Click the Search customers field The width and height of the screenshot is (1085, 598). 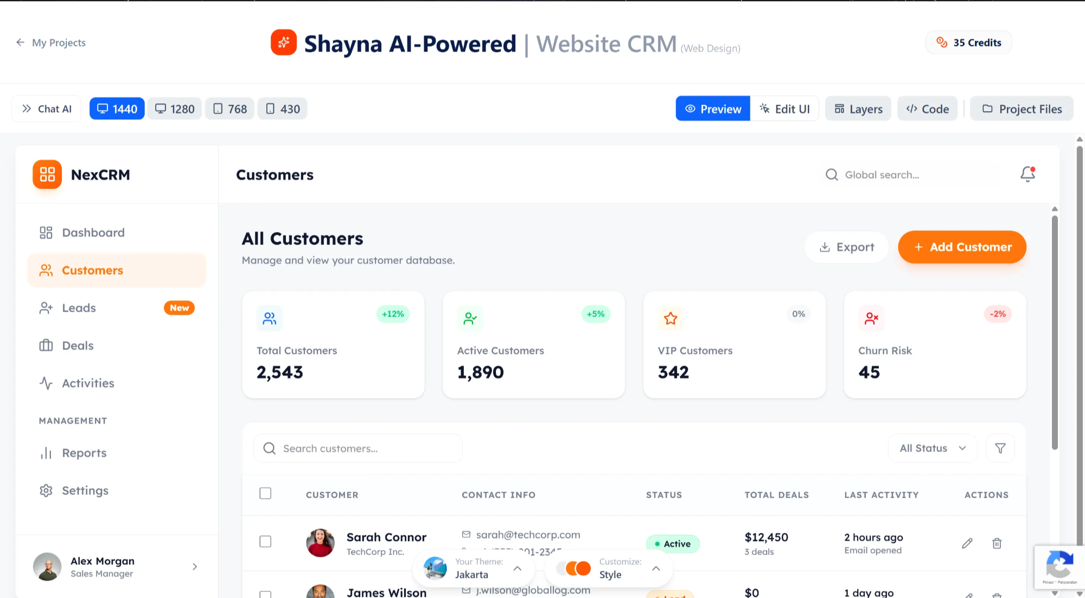[358, 448]
